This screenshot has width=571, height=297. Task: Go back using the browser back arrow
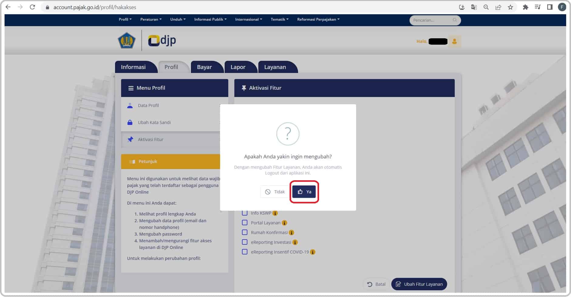[x=8, y=7]
